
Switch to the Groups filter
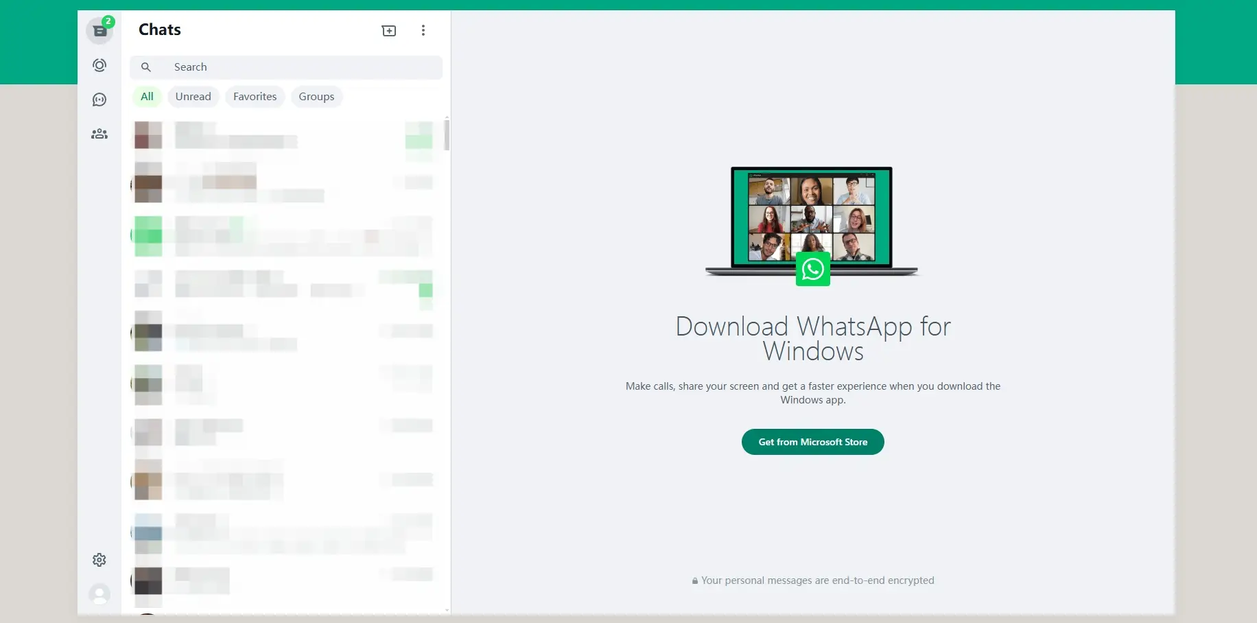point(316,97)
